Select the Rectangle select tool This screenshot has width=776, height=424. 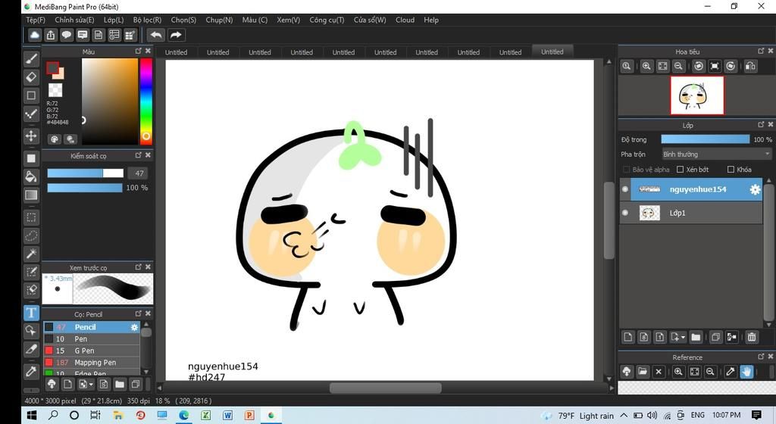[31, 217]
